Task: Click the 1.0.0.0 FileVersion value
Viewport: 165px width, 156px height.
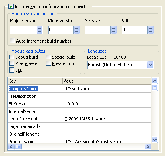Action: [107, 104]
